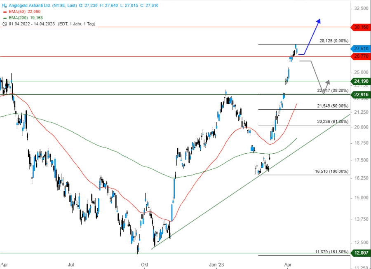The image size is (371, 269).
Task: Click the 21,549 (50.00%) Fibonacci label
Action: tap(333, 106)
